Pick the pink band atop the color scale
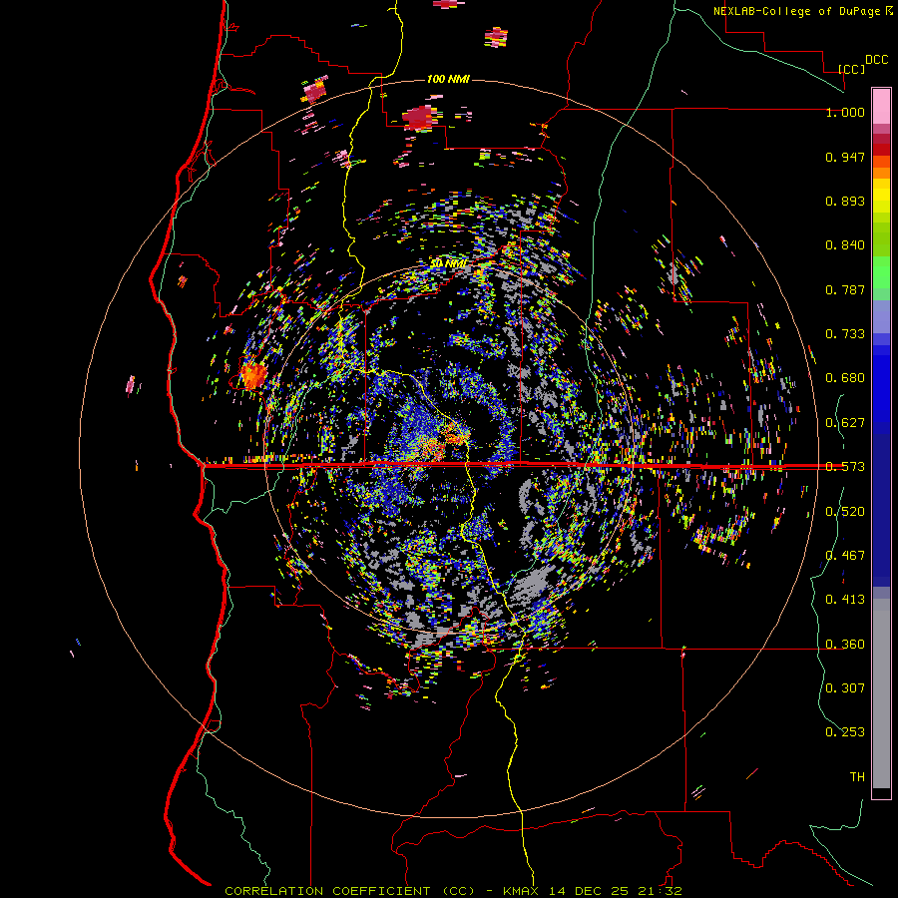 point(881,106)
